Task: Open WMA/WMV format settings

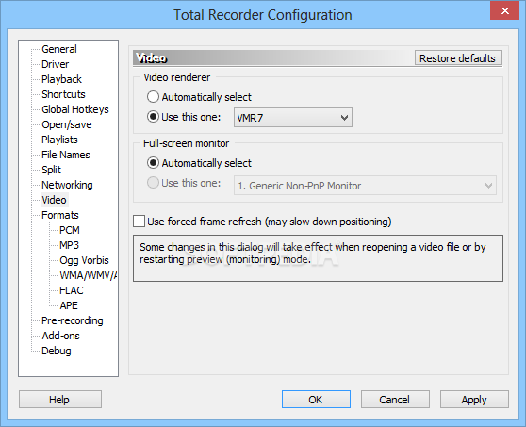Action: coord(88,275)
